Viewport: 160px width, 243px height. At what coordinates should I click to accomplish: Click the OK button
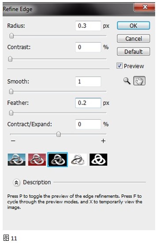click(134, 26)
